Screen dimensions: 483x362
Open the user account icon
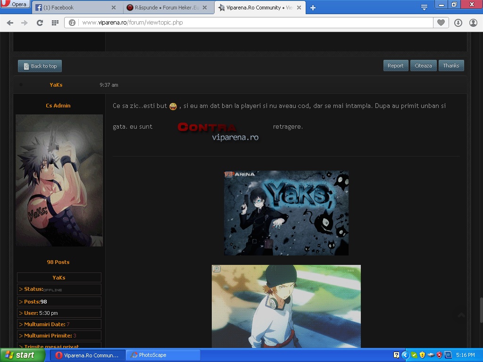click(473, 23)
